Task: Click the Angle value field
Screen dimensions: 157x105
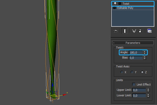Action: [136, 52]
